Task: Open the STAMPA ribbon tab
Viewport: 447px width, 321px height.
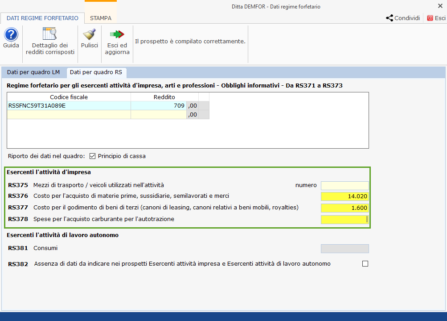Action: 101,18
